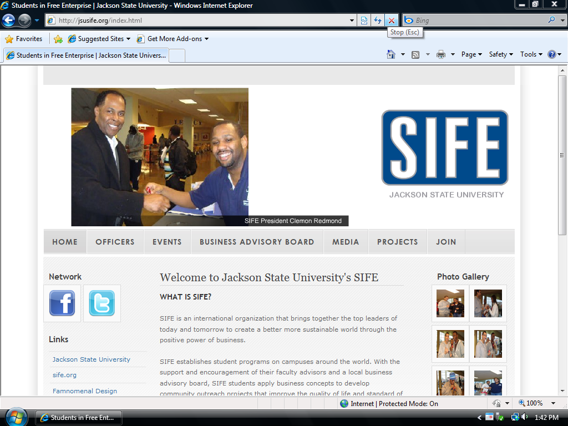Click the network tray icon
This screenshot has width=568, height=426.
pyautogui.click(x=515, y=417)
